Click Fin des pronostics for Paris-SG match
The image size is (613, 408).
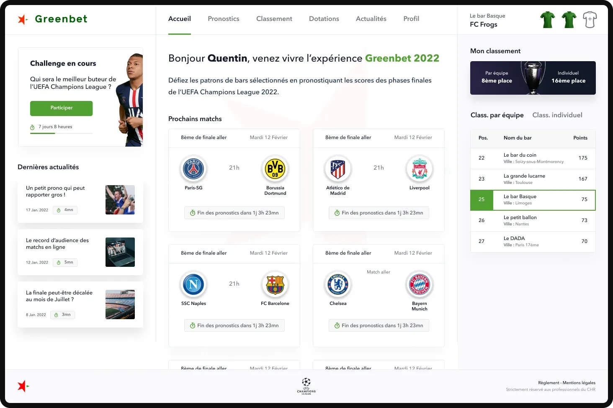click(x=234, y=213)
